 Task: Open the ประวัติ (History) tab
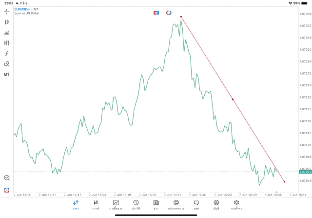tap(136, 204)
